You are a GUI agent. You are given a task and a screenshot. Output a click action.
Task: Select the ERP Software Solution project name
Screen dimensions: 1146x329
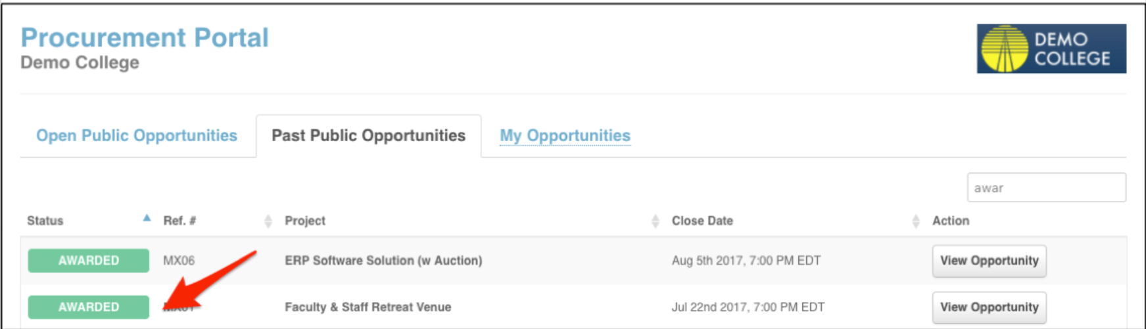pos(383,260)
